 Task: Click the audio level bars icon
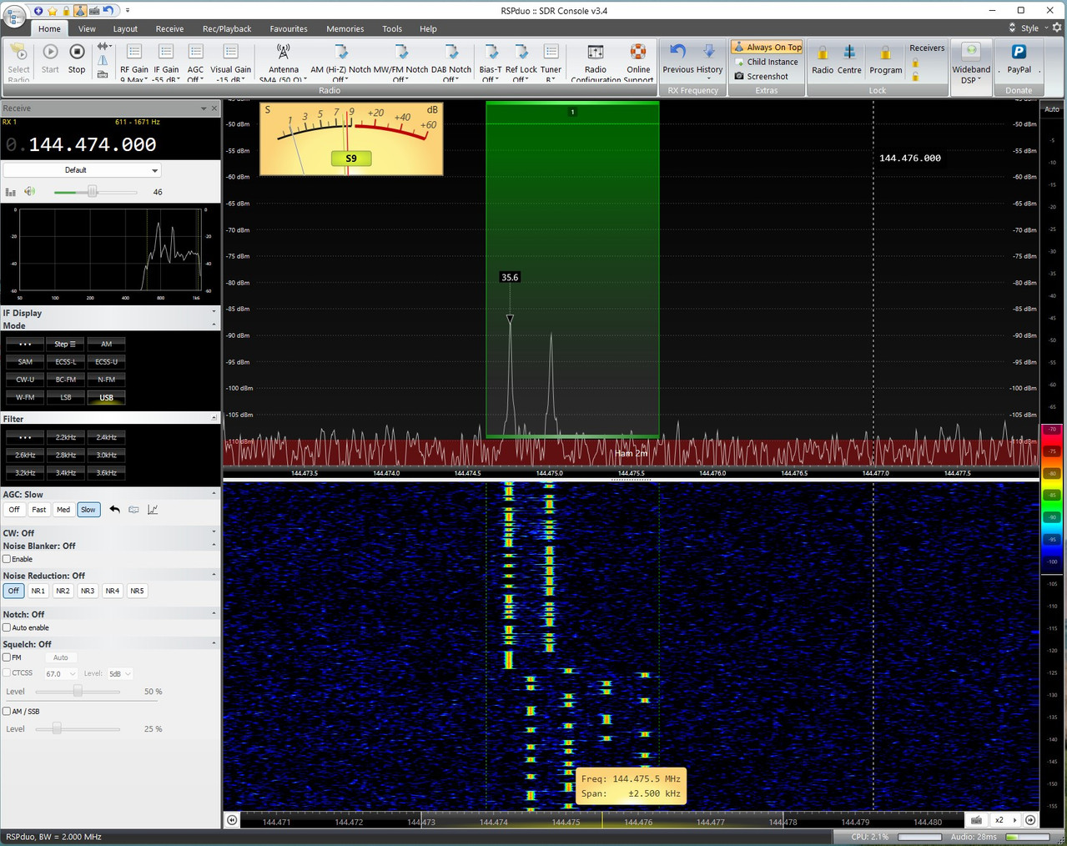[11, 192]
